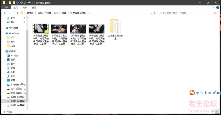Toggle the 中 Chinese input mode indicator
The width and height of the screenshot is (221, 115).
coord(197,93)
